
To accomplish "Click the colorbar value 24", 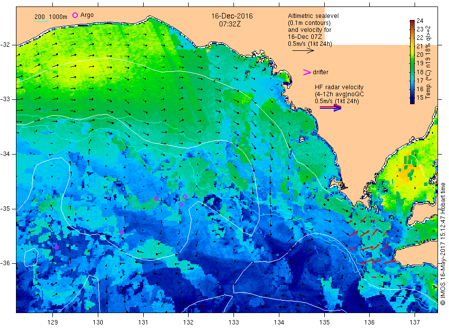I will tap(420, 20).
